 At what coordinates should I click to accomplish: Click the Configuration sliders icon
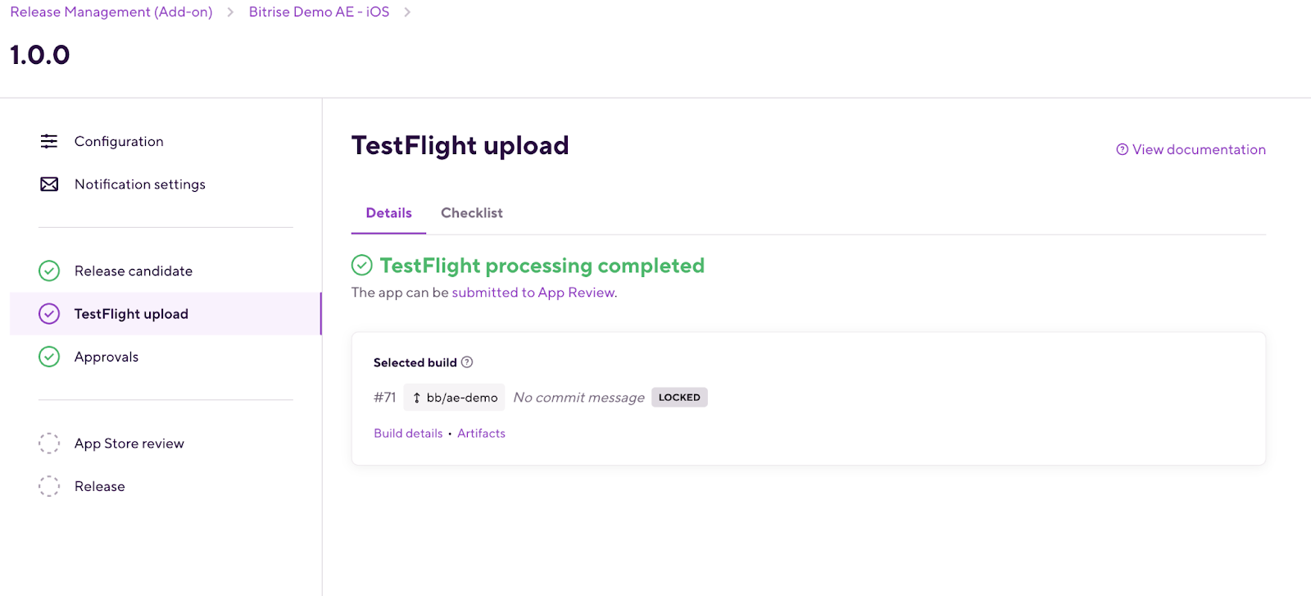pyautogui.click(x=49, y=141)
